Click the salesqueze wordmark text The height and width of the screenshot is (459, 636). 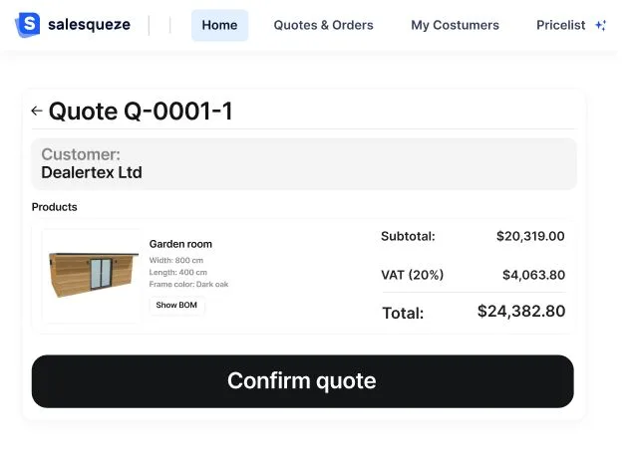[89, 25]
